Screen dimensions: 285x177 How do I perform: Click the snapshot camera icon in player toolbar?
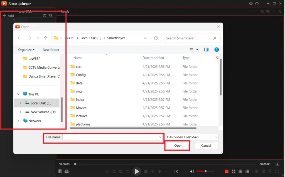click(x=262, y=11)
